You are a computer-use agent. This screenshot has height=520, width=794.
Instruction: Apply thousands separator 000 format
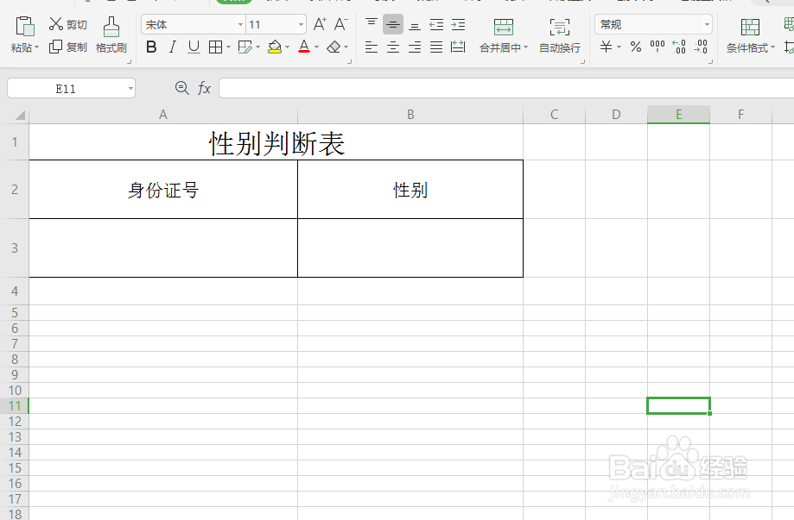[657, 47]
